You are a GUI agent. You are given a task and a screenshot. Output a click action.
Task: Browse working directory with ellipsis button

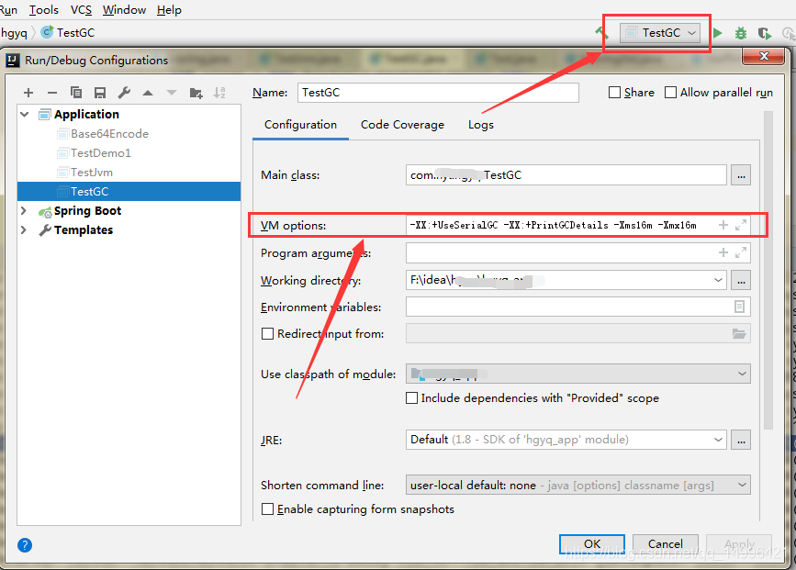pos(741,281)
